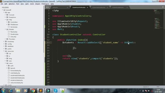The height and width of the screenshot is (93, 165).
Task: Open Skype from the taskbar
Action: tap(56, 91)
